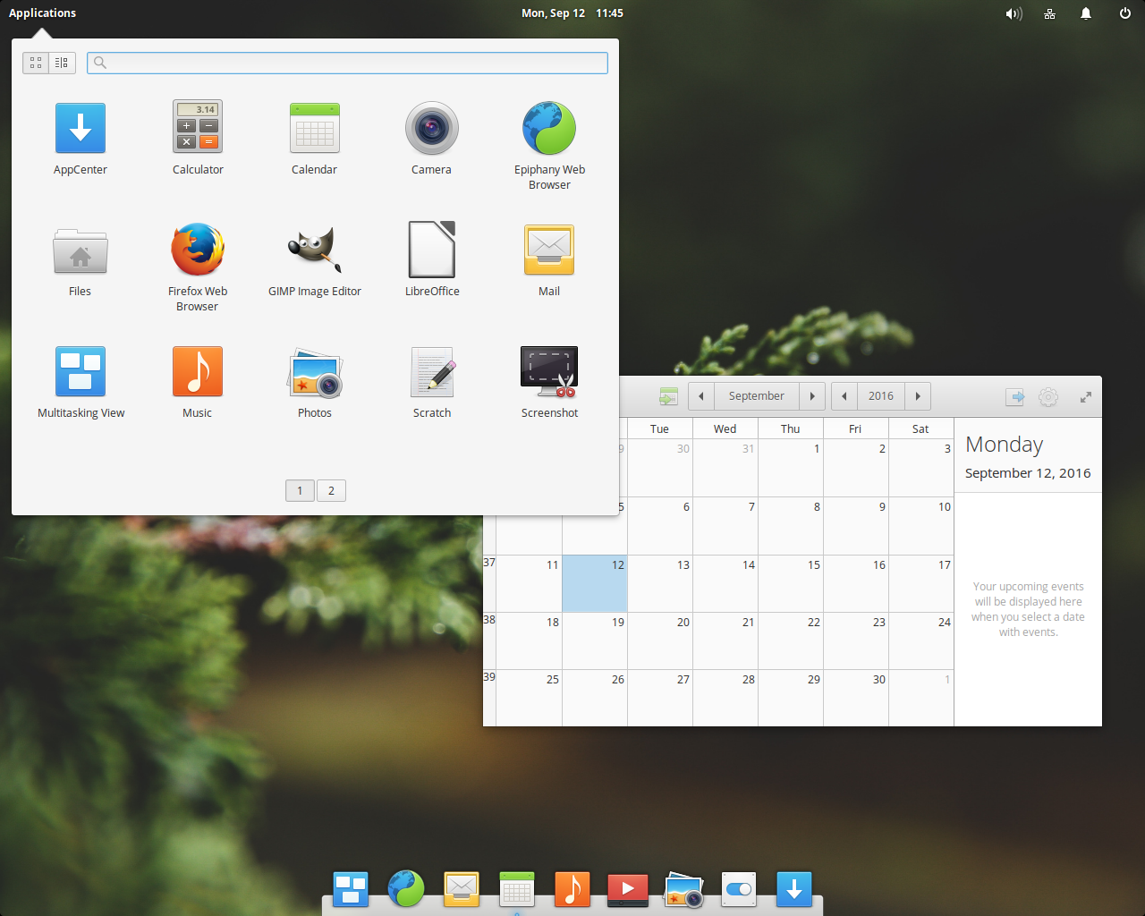This screenshot has height=916, width=1145.
Task: Open the Applications menu in top panel
Action: pos(42,13)
